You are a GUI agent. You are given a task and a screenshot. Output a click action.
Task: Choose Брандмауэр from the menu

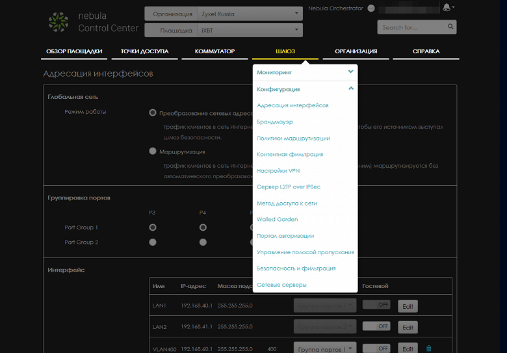[275, 122]
